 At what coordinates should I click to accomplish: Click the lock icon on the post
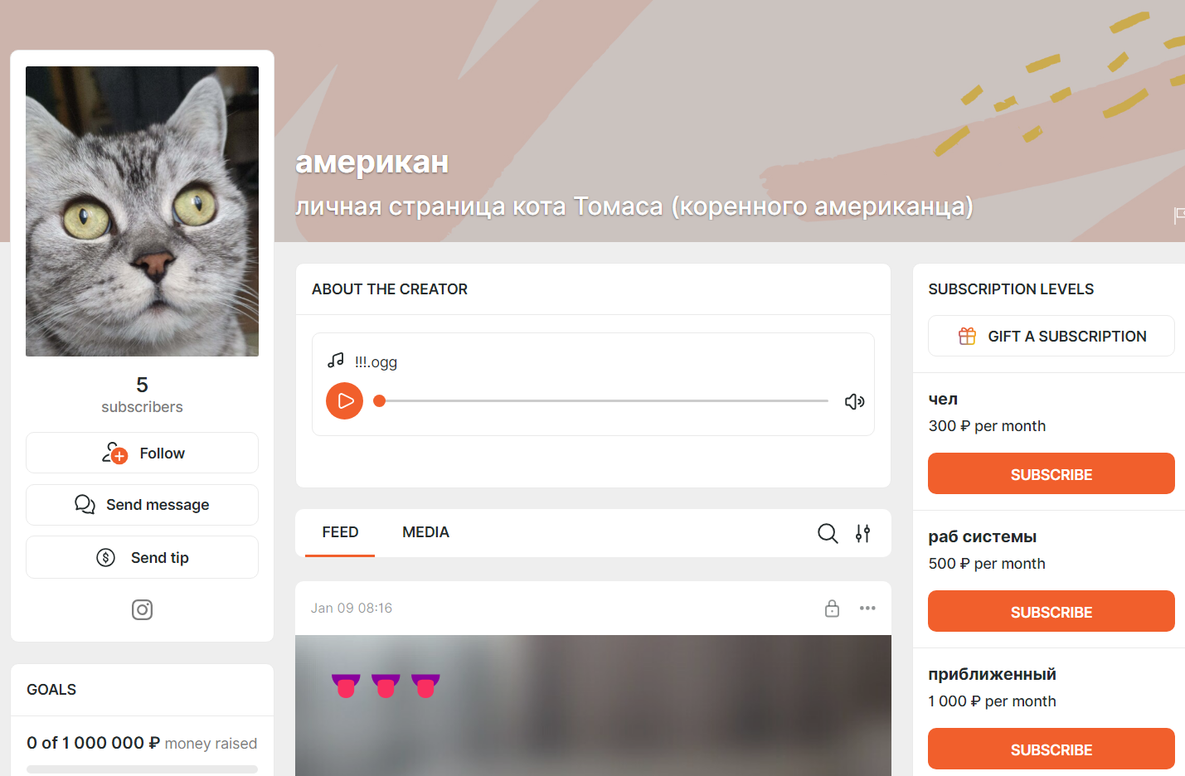pos(832,609)
